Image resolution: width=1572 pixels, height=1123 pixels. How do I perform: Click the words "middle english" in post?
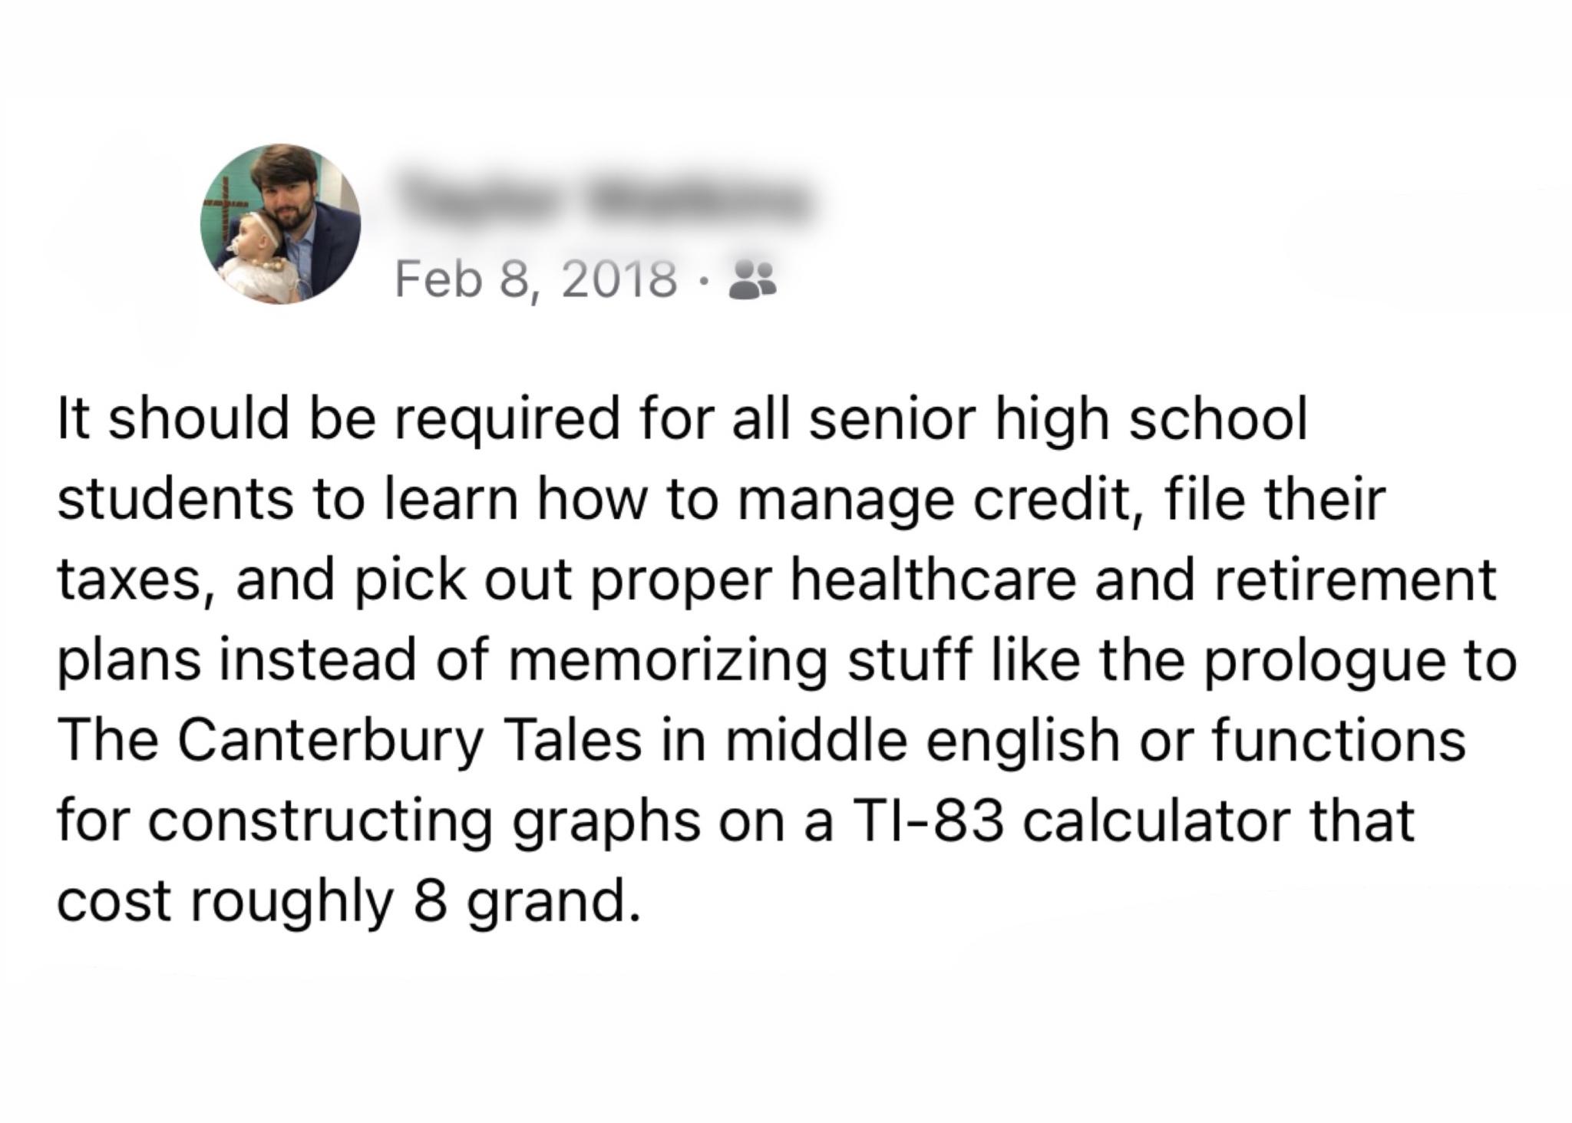900,741
